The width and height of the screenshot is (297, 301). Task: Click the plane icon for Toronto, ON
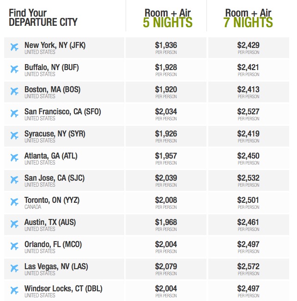[14, 202]
